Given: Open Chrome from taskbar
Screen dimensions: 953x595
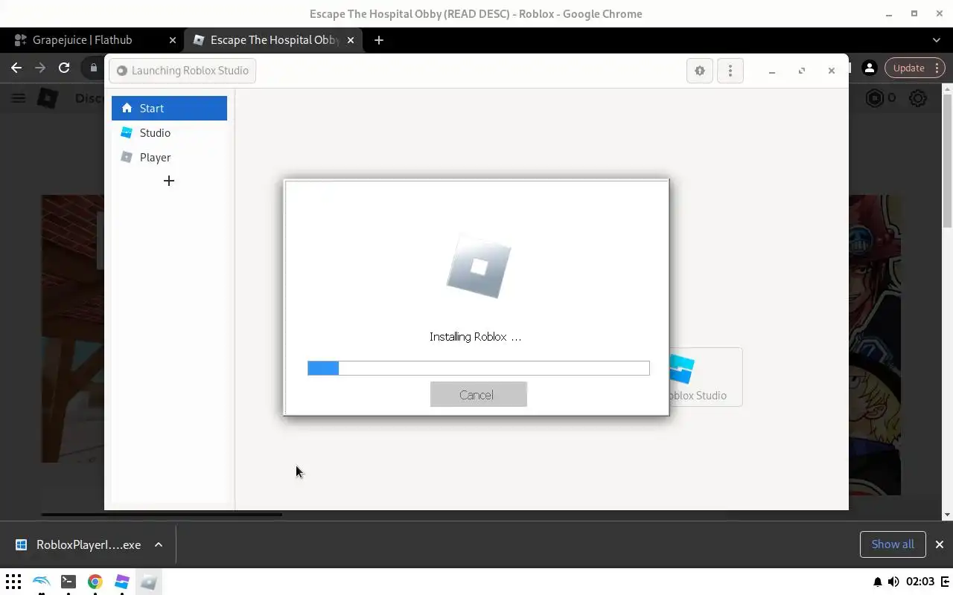Looking at the screenshot, I should [95, 582].
